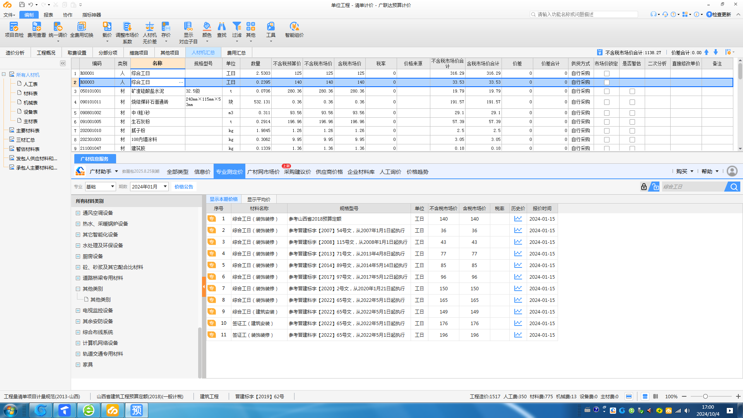This screenshot has width=743, height=418.
Task: Open the 报表 menu tab
Action: pos(48,15)
